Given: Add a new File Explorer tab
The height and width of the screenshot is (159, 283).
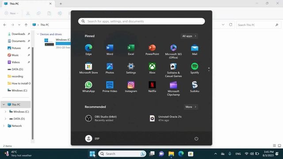Looking at the screenshot, I should pos(61,4).
